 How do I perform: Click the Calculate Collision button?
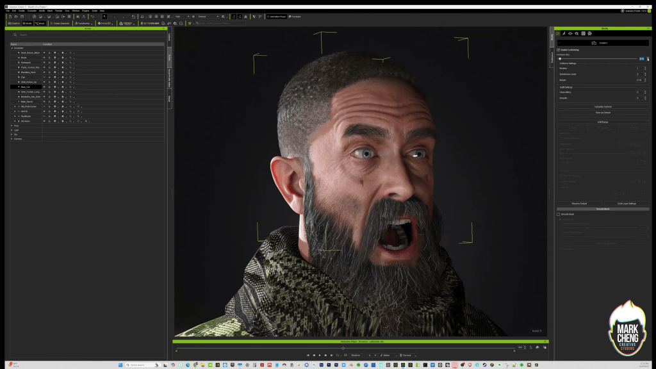point(603,107)
